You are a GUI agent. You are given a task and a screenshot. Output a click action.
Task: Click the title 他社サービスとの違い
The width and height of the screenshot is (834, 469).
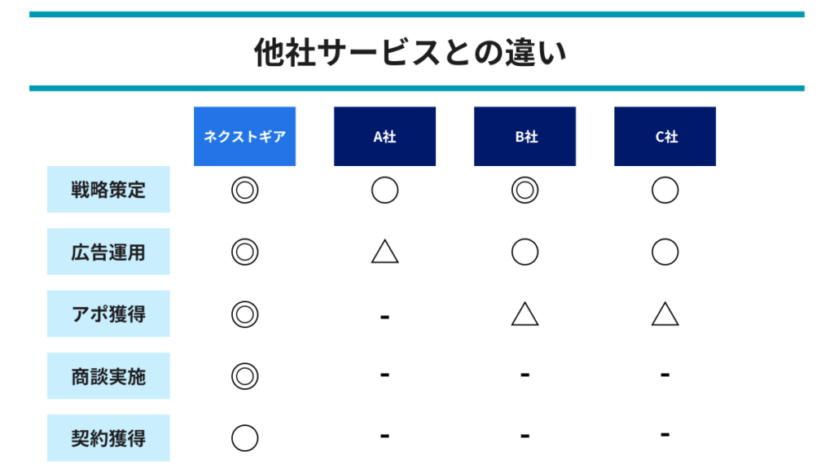click(x=410, y=52)
